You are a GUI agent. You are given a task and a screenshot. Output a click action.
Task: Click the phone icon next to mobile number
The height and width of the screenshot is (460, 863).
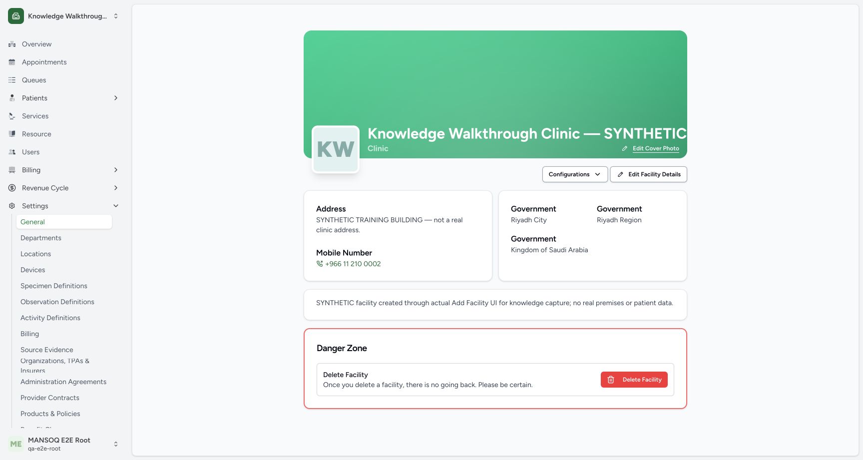(320, 264)
